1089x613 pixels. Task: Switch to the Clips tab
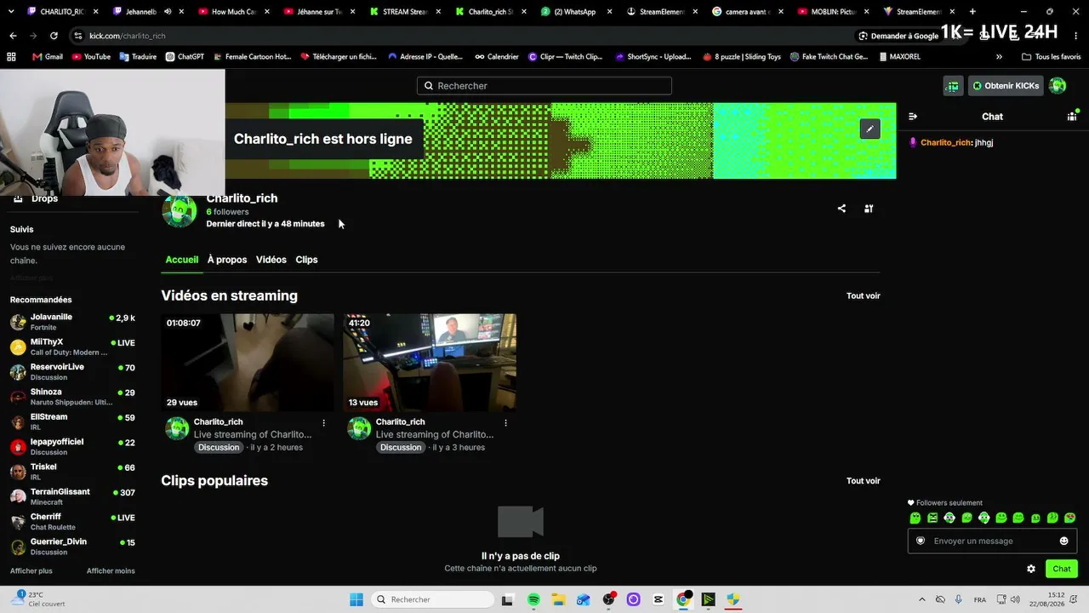coord(306,260)
